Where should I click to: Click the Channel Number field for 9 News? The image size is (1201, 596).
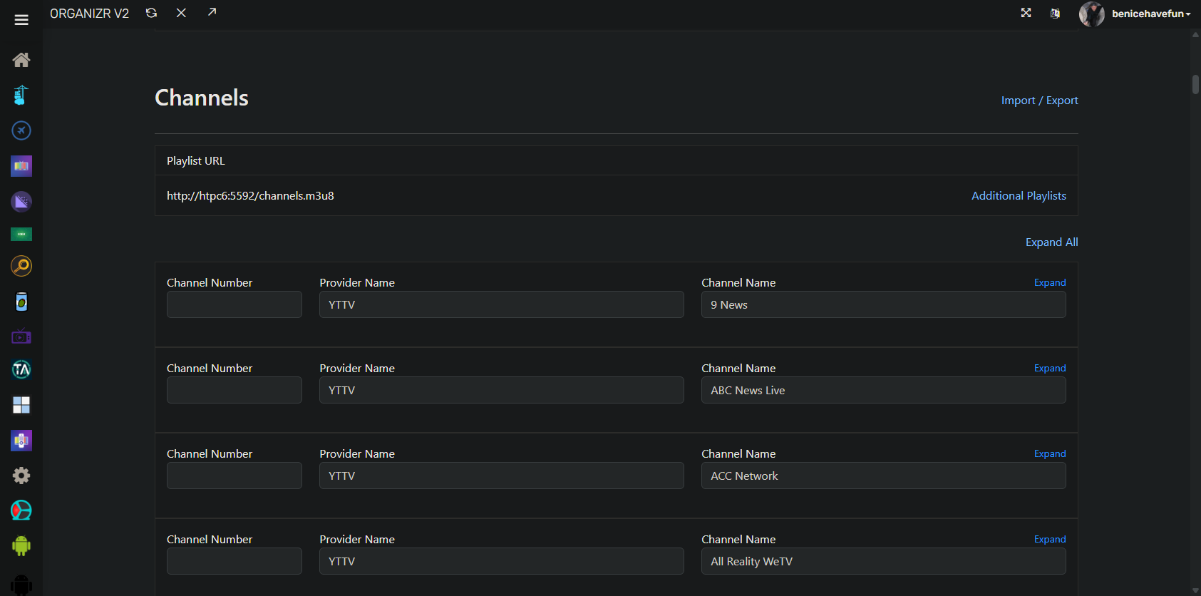(234, 304)
